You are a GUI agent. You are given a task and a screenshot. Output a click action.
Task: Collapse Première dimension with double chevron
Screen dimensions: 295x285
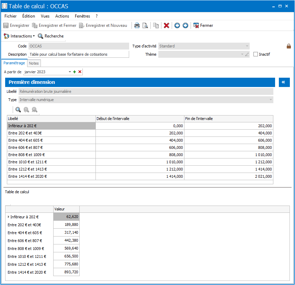click(x=284, y=82)
